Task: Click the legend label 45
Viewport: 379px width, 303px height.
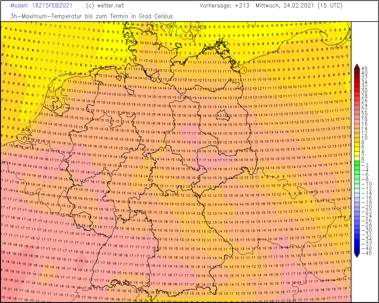Action: tap(364, 69)
